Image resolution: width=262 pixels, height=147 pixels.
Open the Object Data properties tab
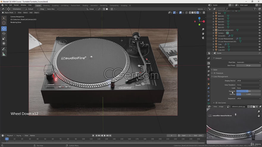[x=208, y=104]
